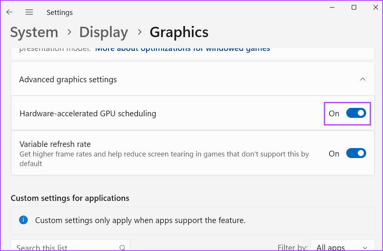This screenshot has width=383, height=251.
Task: Open the All apps filter dropdown
Action: [x=342, y=247]
